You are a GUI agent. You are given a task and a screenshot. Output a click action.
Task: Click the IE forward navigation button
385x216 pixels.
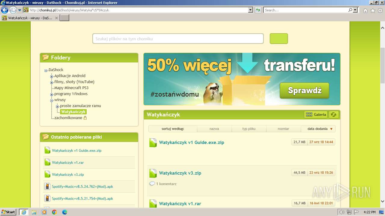[x=13, y=10]
